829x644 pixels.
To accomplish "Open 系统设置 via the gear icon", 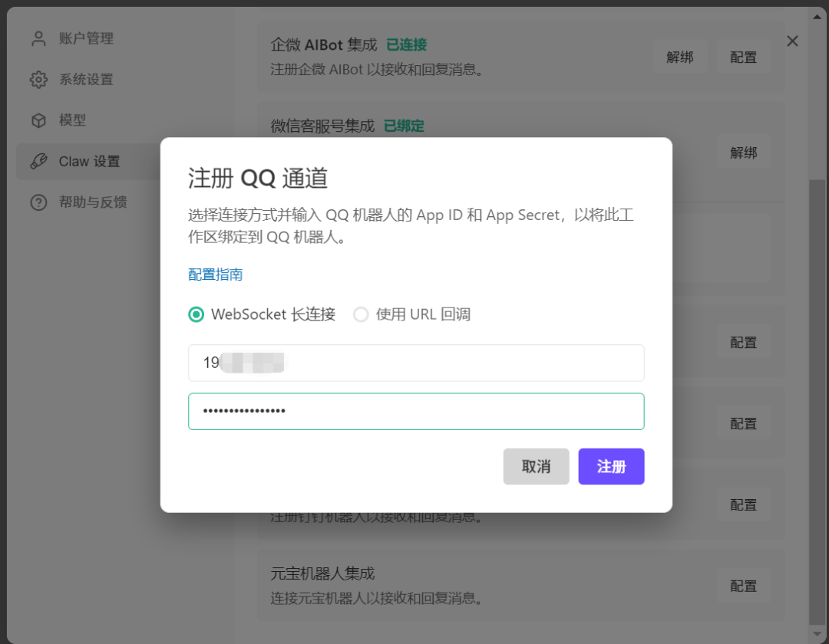I will [x=38, y=79].
